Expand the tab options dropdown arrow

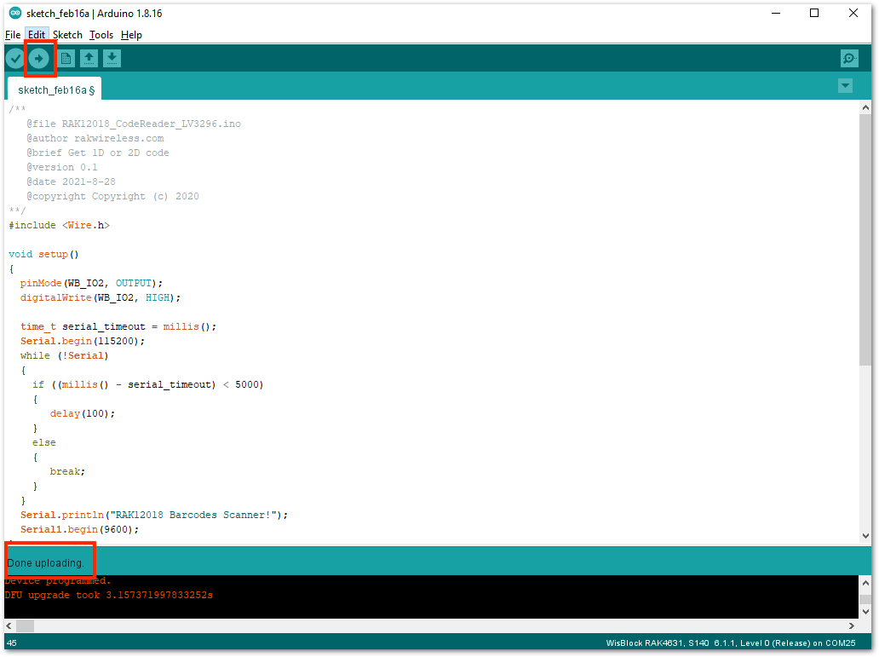(846, 86)
